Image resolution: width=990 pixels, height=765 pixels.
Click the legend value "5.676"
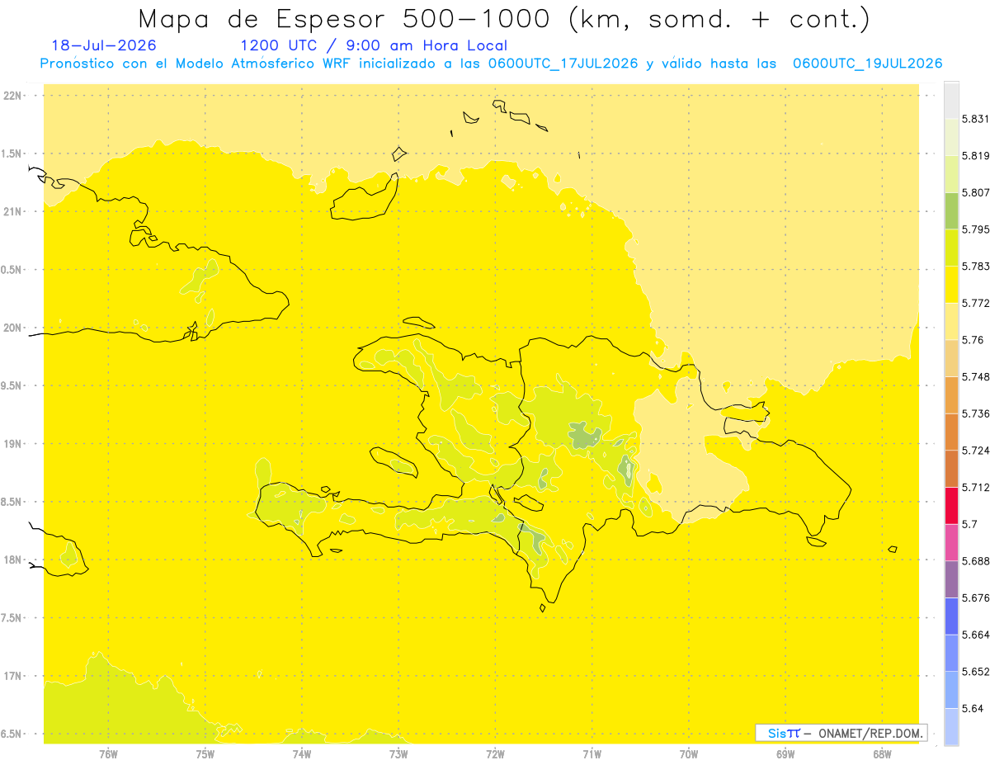(x=975, y=598)
